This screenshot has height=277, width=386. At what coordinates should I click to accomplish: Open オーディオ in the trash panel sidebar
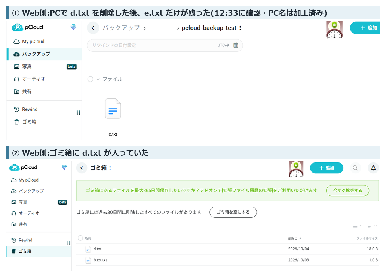point(39,213)
